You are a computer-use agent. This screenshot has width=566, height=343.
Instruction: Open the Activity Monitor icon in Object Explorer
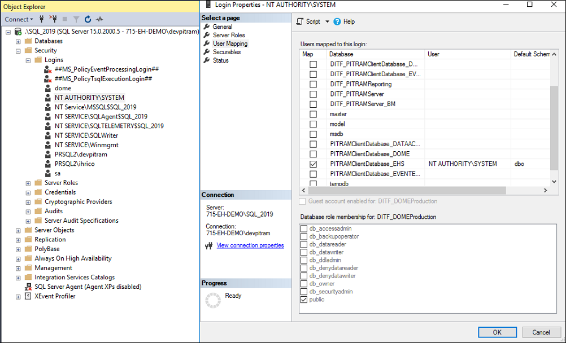point(99,19)
